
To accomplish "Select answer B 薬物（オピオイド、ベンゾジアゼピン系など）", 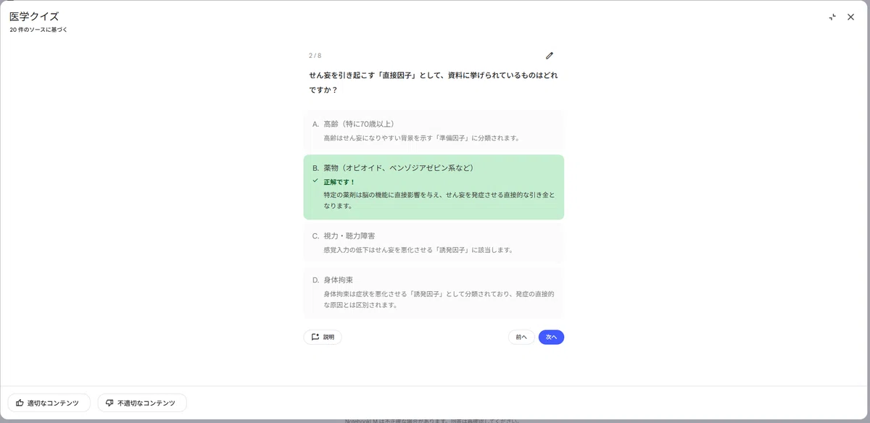I will click(434, 187).
